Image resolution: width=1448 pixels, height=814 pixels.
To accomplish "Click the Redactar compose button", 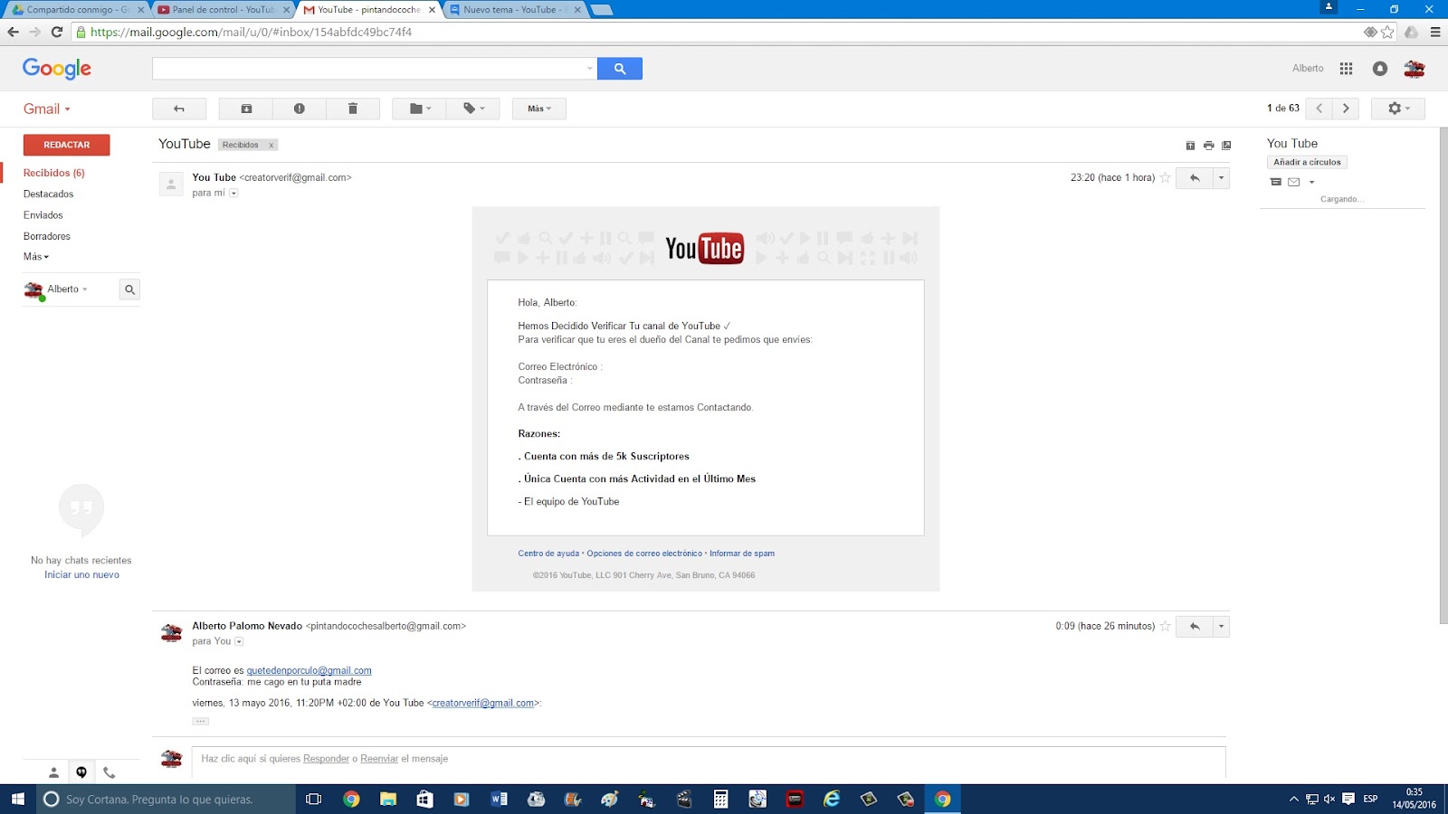I will point(67,145).
